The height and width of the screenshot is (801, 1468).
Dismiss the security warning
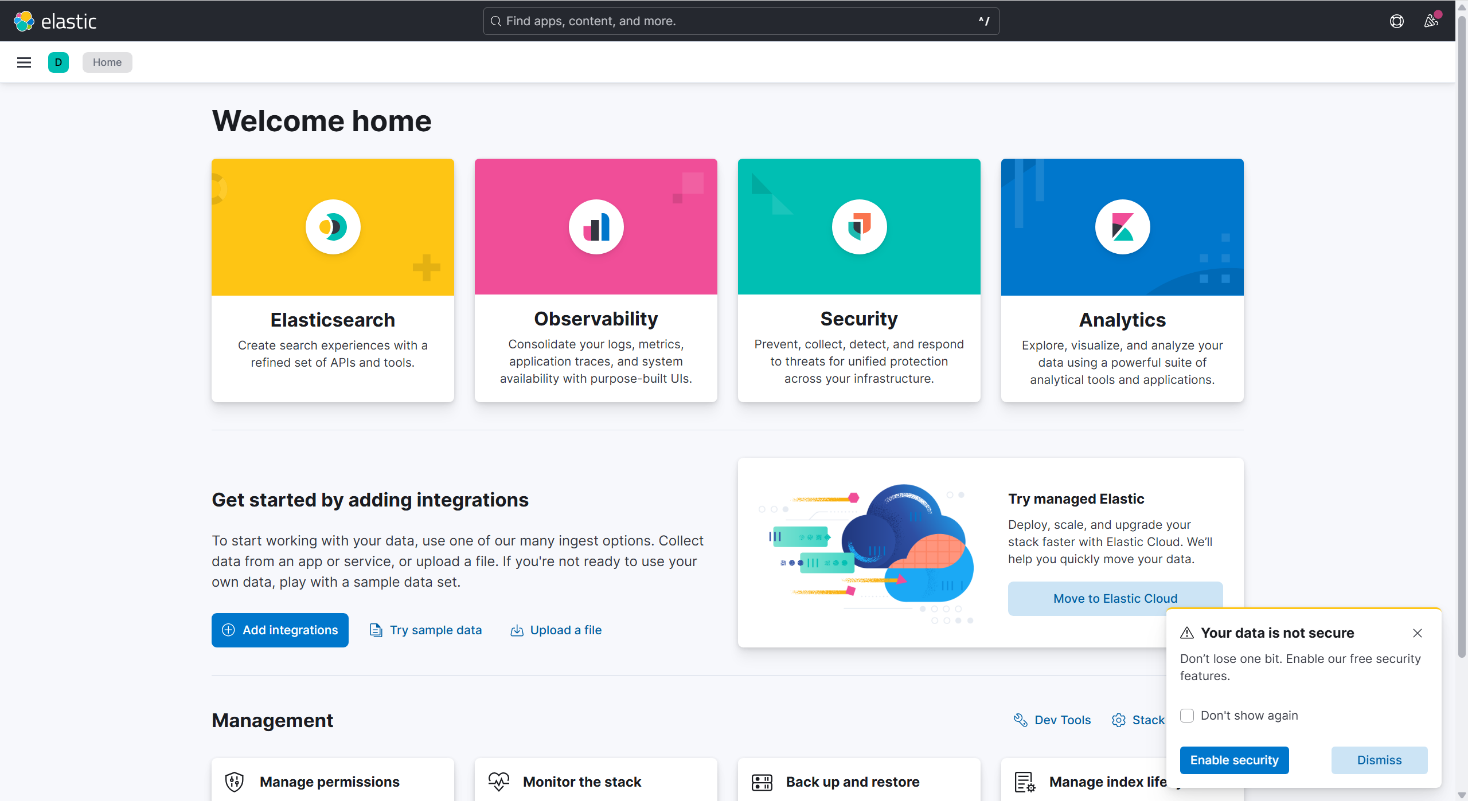coord(1379,760)
